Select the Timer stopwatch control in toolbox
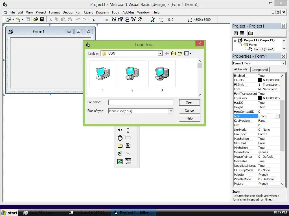 (x=120, y=138)
